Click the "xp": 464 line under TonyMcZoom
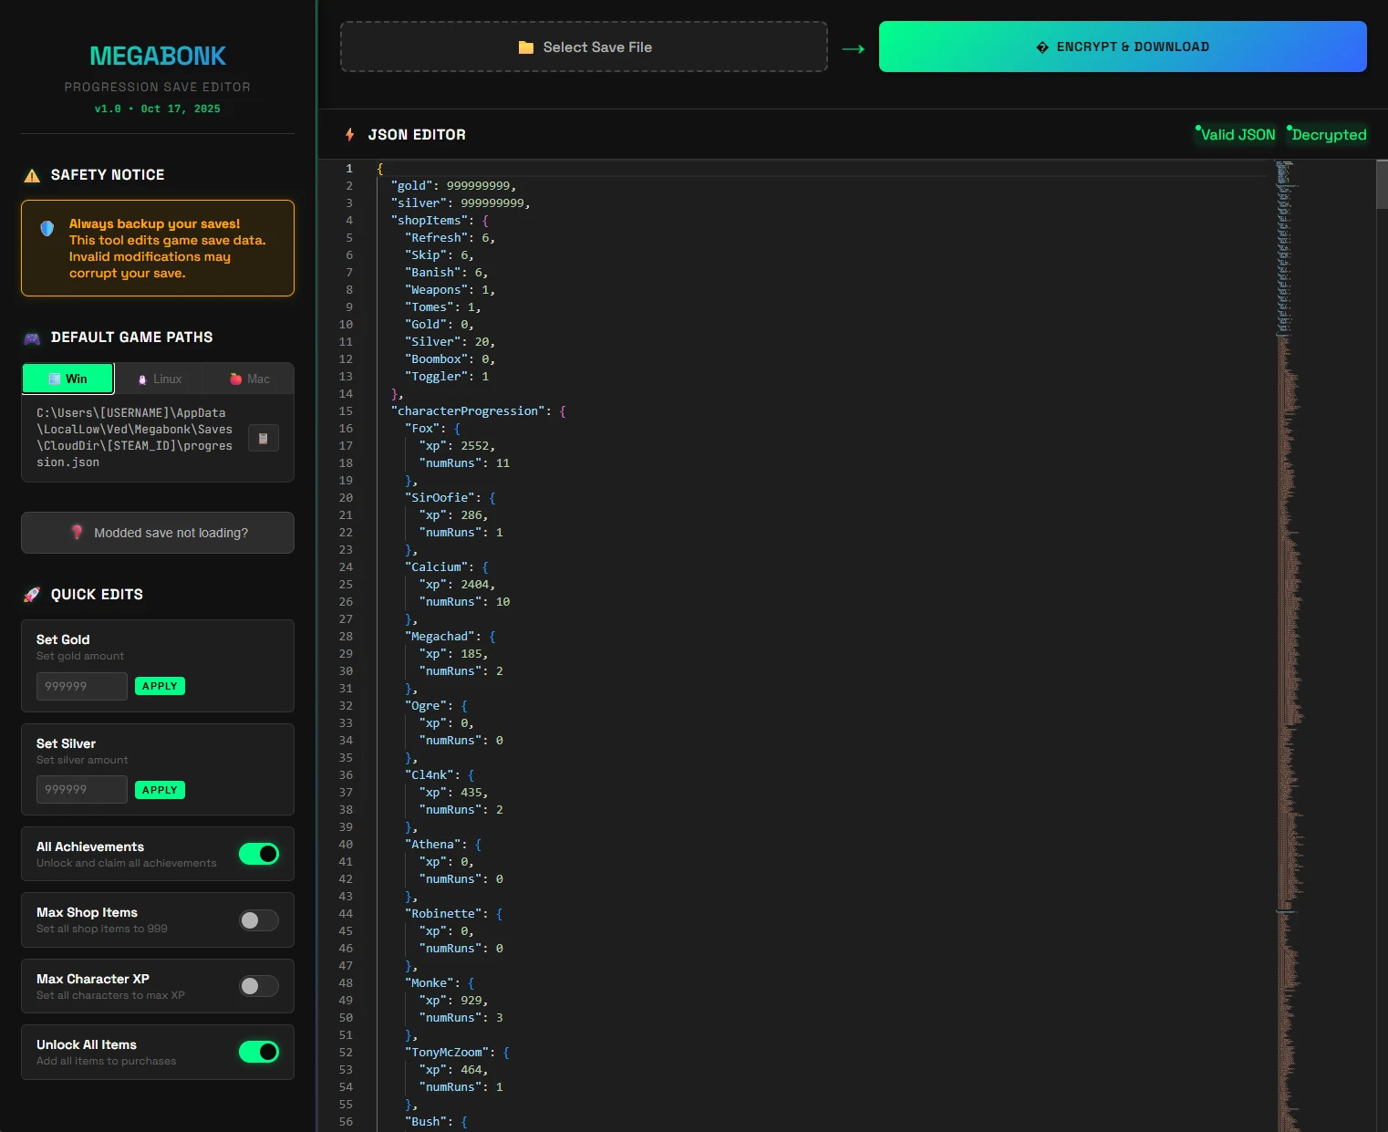Image resolution: width=1388 pixels, height=1132 pixels. [x=453, y=1070]
